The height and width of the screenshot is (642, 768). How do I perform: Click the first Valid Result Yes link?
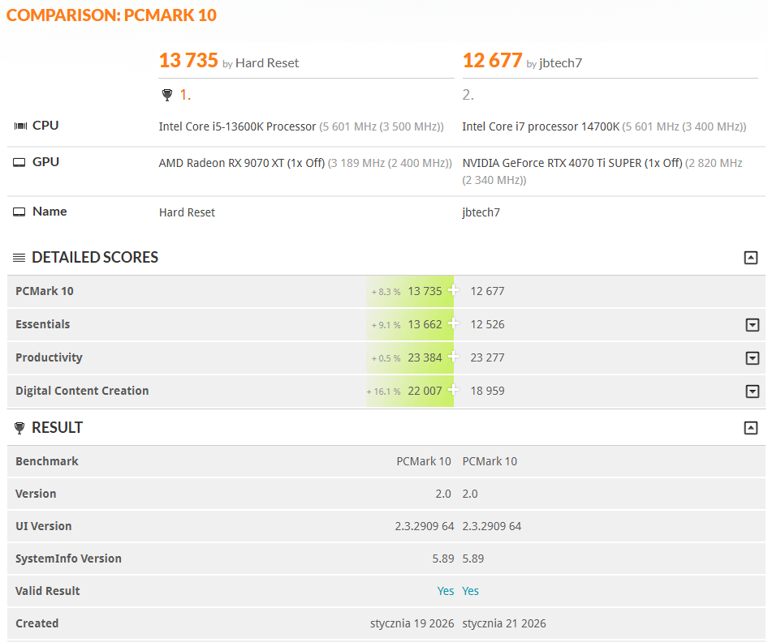pyautogui.click(x=446, y=591)
